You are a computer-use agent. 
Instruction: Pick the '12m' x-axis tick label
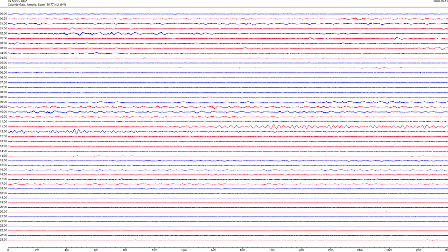tap(184, 250)
